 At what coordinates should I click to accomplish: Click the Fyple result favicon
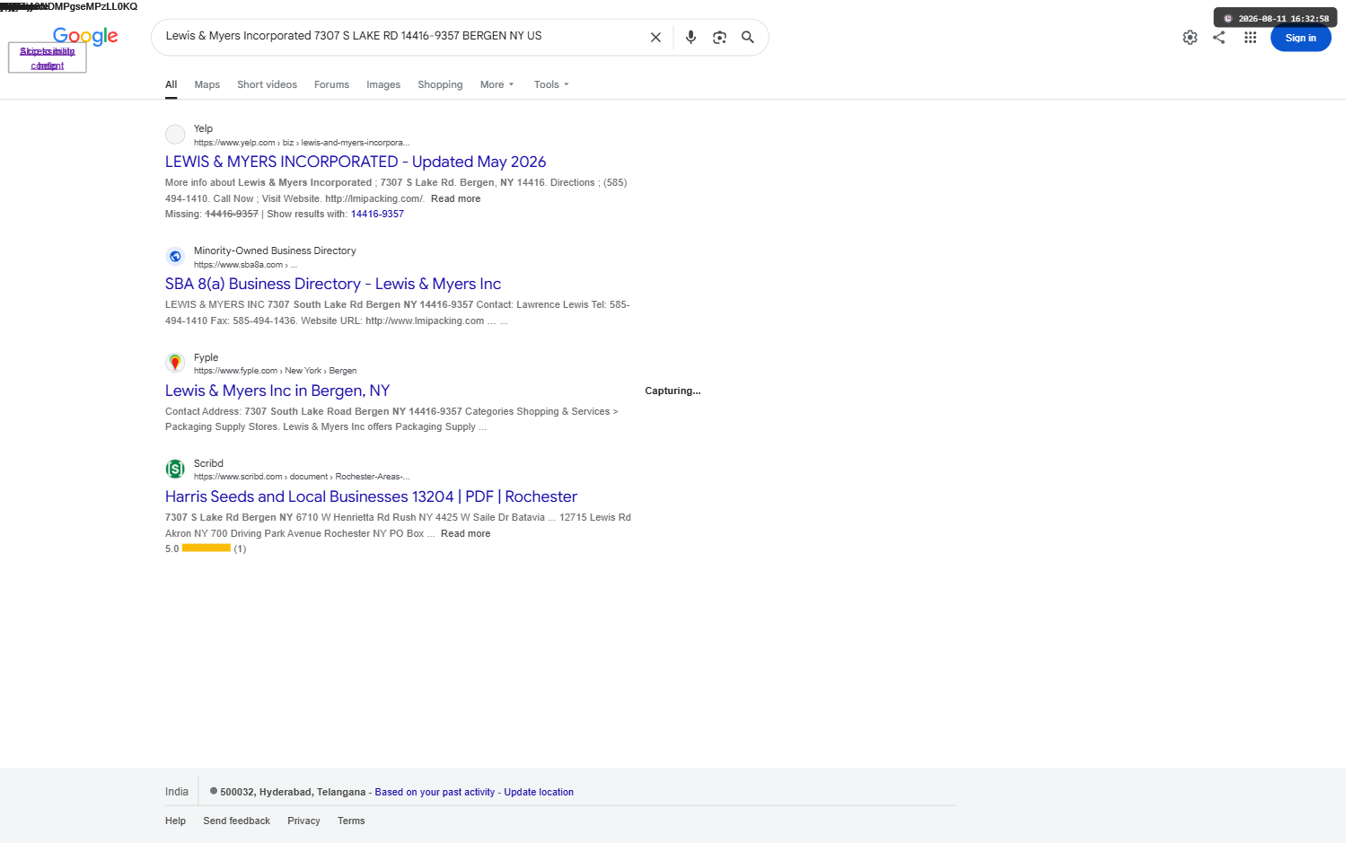pyautogui.click(x=175, y=363)
